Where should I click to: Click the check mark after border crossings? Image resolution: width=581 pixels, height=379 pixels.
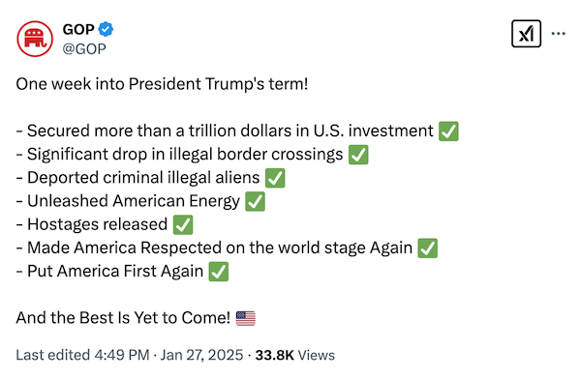click(358, 155)
